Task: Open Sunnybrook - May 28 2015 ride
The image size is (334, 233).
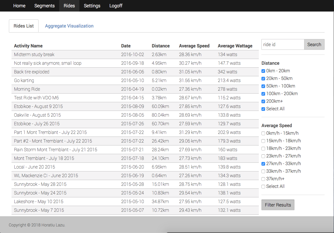Action: pyautogui.click(x=135, y=184)
